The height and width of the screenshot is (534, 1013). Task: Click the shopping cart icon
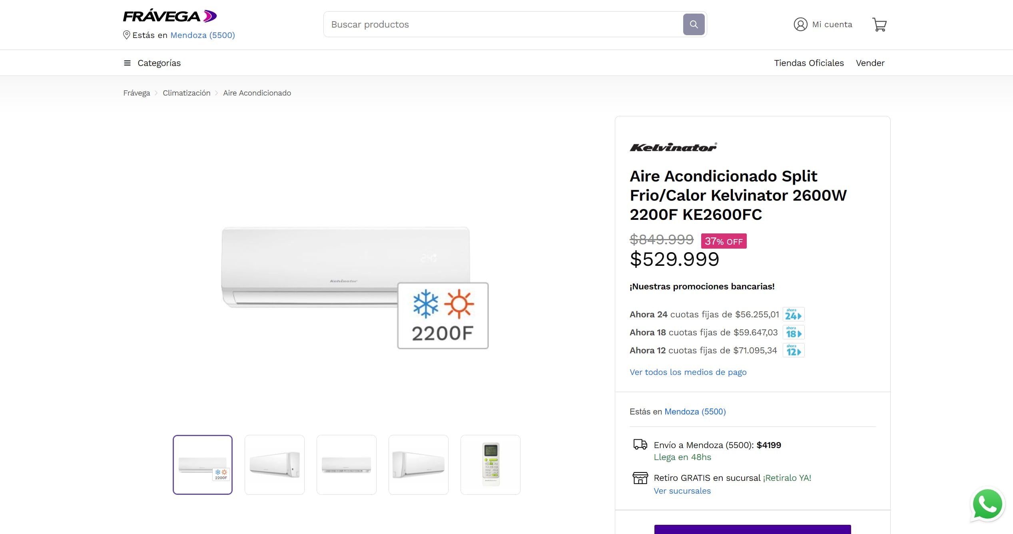[x=879, y=24]
